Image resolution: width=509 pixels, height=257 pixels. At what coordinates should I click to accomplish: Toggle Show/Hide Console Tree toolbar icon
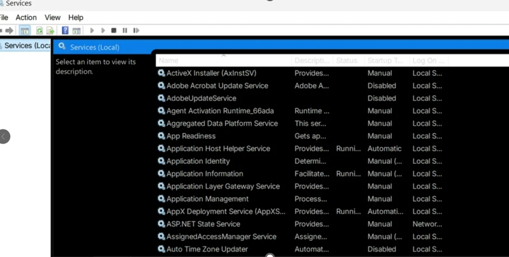pos(25,30)
